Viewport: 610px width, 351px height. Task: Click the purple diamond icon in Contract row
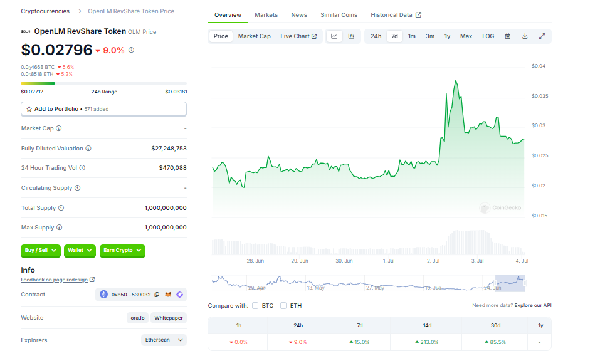coord(180,295)
